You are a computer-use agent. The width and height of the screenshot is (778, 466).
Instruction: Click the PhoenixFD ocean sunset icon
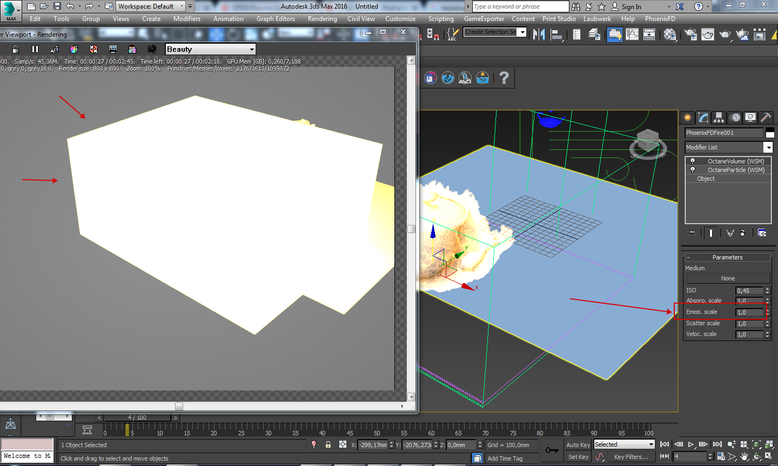(x=482, y=78)
